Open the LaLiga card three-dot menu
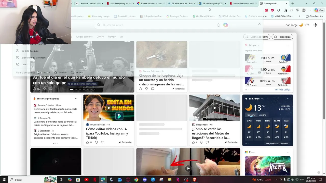This screenshot has height=183, width=326. coord(288,45)
